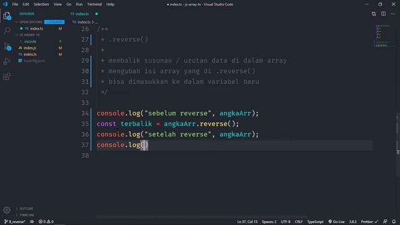Change language mode via TypeScript
Viewport: 400px width, 225px height.
click(x=315, y=222)
